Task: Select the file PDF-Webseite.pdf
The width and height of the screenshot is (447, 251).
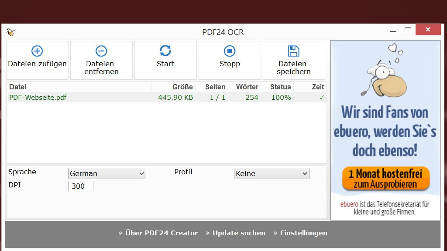Action: point(38,97)
